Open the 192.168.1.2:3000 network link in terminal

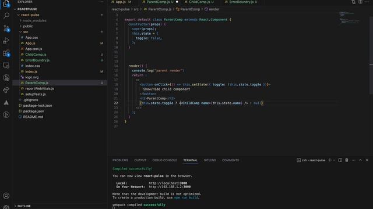170,187
